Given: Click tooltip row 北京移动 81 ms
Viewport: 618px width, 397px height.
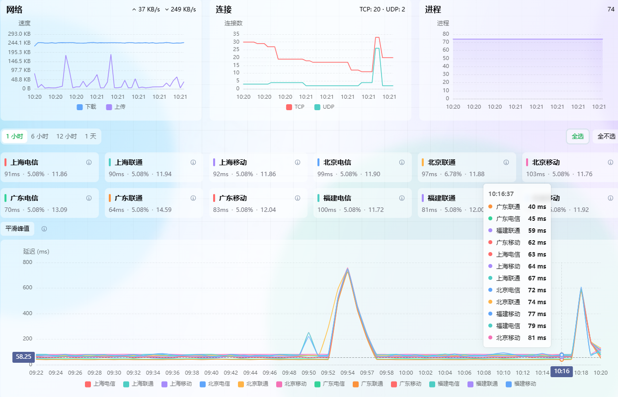Looking at the screenshot, I should 517,337.
